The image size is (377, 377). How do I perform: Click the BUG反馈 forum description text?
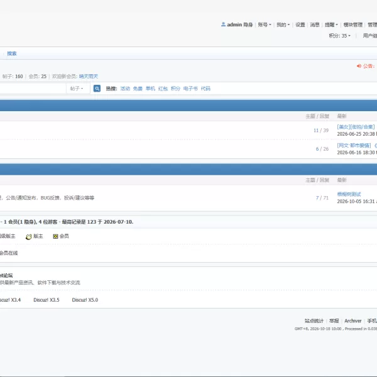(x=50, y=198)
